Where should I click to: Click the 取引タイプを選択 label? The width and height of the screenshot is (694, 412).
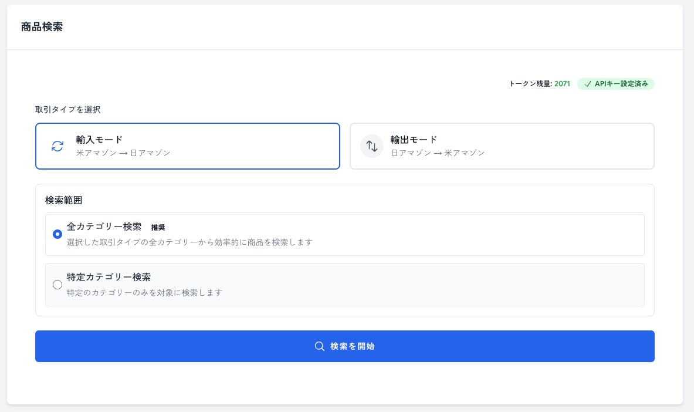coord(67,109)
